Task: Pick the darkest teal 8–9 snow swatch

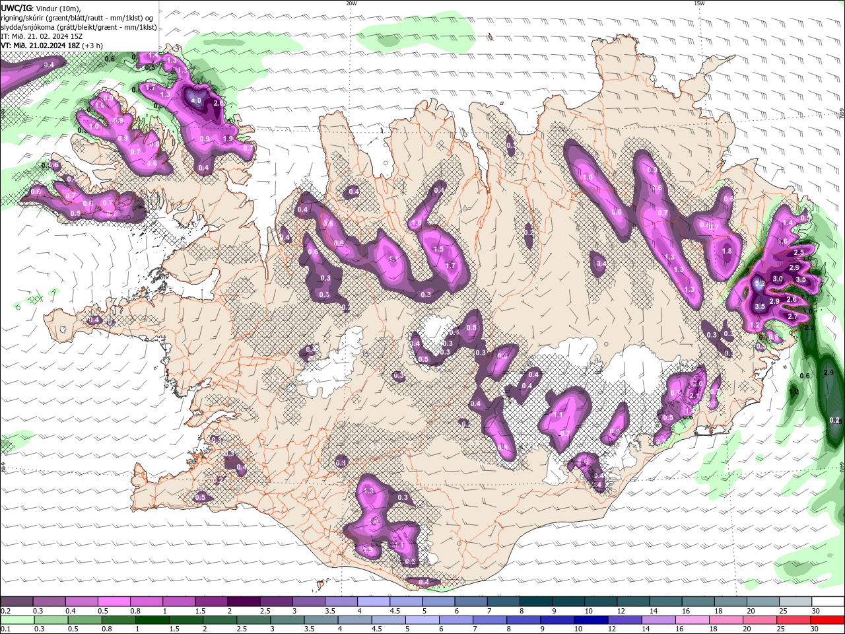Action: (x=536, y=602)
